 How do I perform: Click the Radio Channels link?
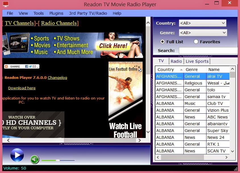pyautogui.click(x=59, y=23)
